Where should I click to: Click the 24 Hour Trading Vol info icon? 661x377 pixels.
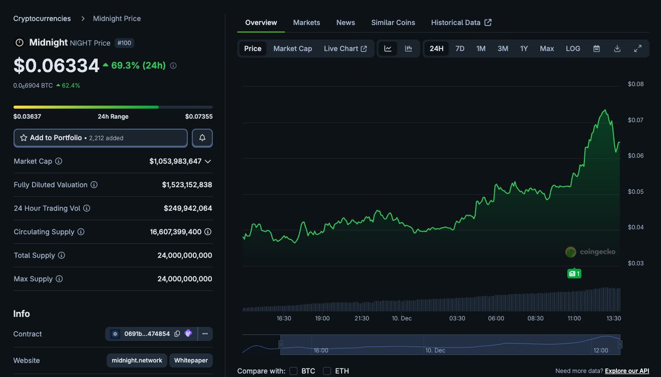tap(86, 209)
